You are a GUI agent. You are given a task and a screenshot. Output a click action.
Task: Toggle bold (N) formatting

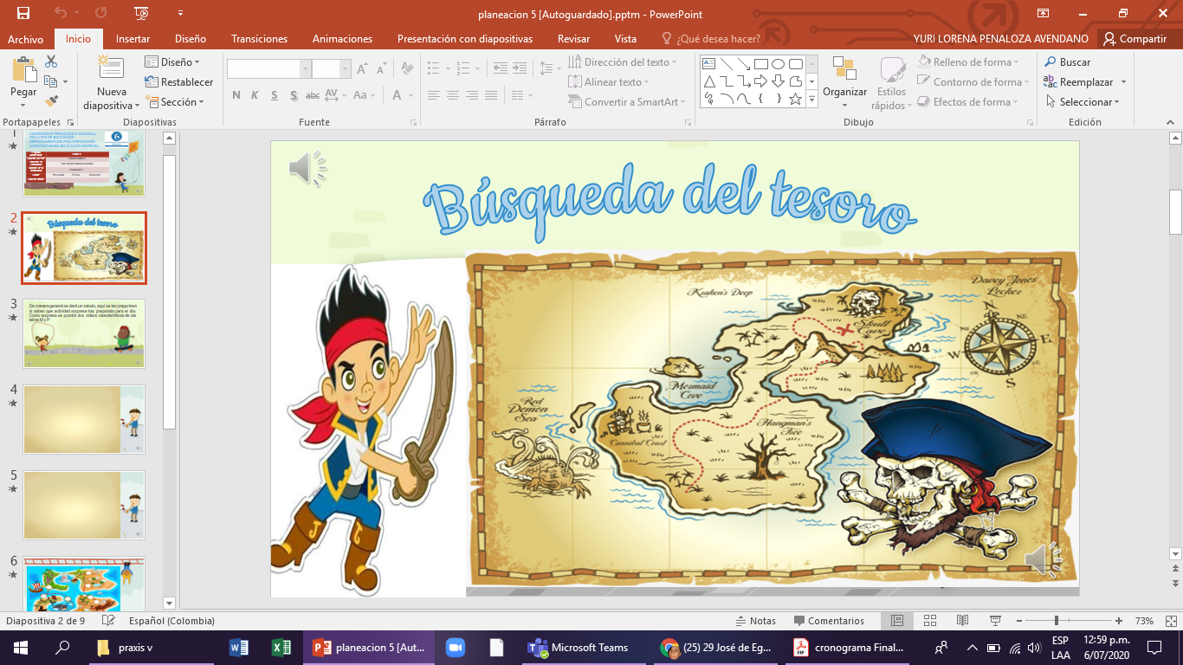[x=236, y=96]
